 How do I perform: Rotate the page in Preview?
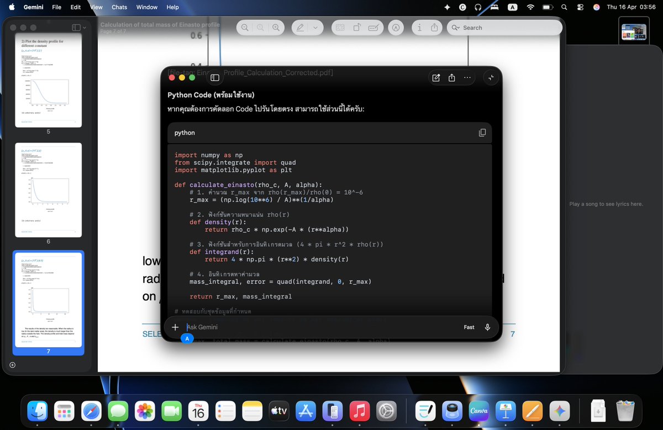pyautogui.click(x=357, y=28)
